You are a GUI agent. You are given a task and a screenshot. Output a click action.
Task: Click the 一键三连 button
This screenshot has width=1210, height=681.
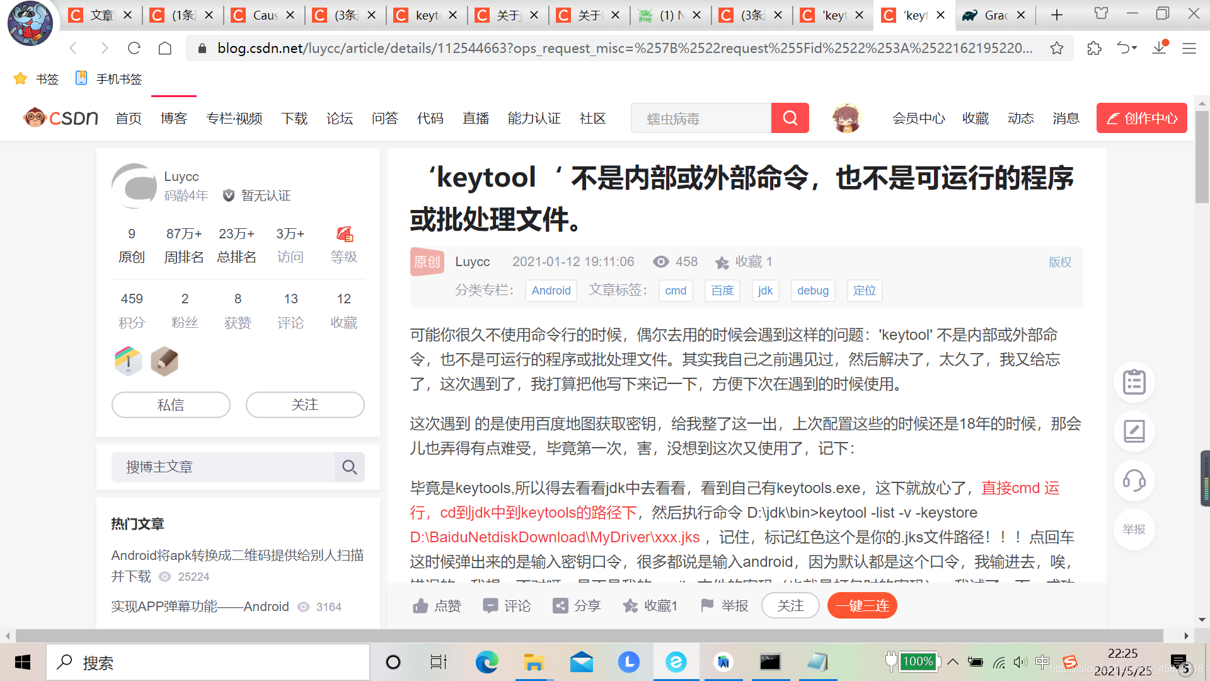tap(862, 606)
